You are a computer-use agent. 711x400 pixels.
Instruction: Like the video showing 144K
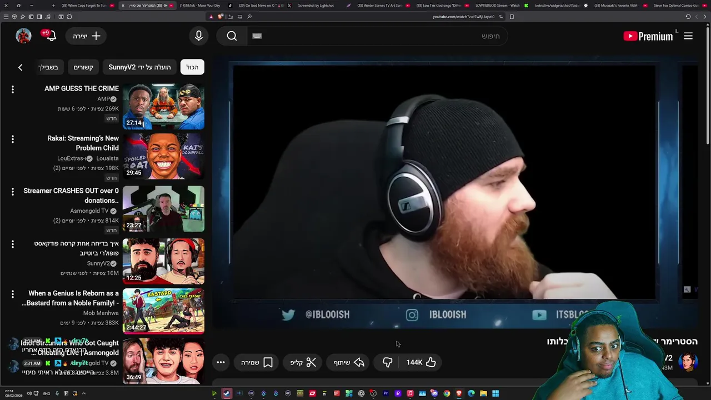pyautogui.click(x=421, y=362)
